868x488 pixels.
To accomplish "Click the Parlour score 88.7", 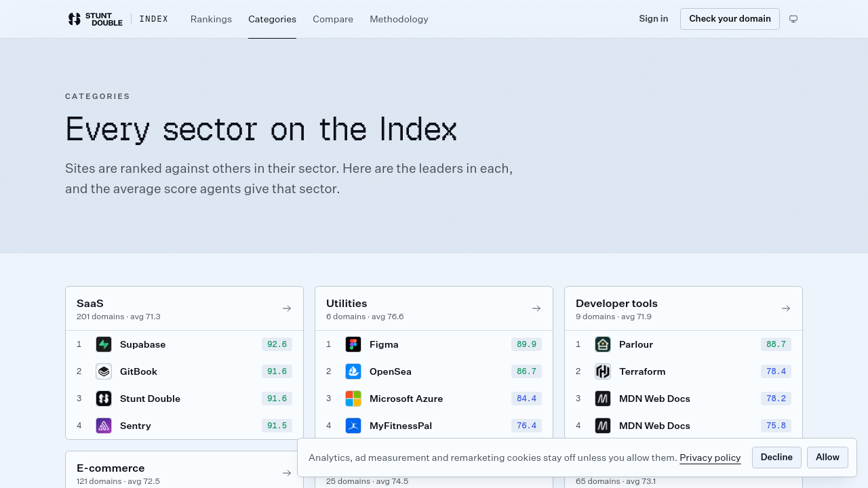I will pyautogui.click(x=776, y=344).
